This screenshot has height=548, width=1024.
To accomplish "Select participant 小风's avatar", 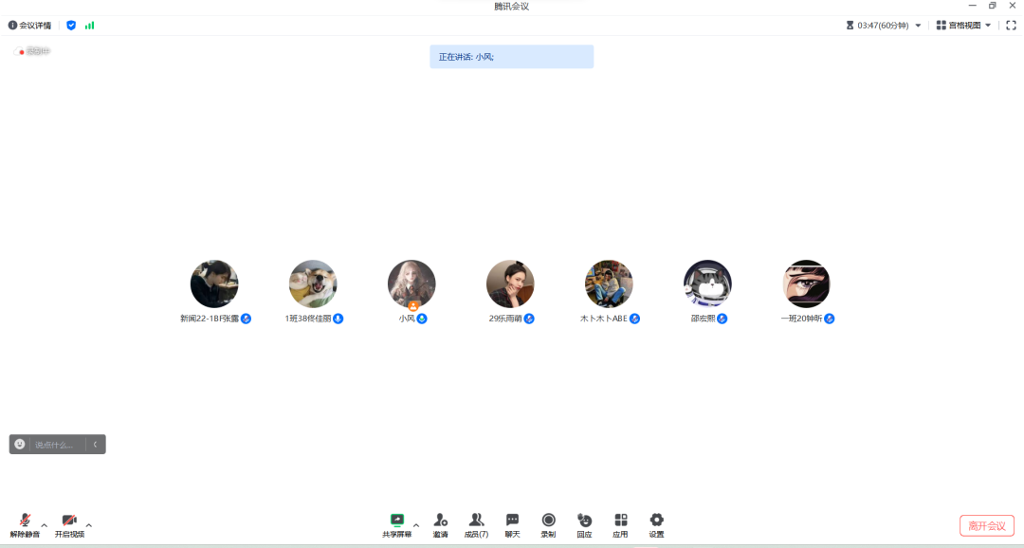I will 411,283.
